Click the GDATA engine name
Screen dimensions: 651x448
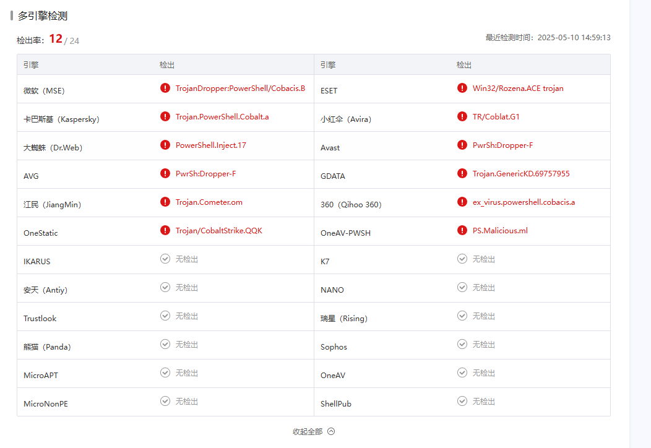pos(332,176)
